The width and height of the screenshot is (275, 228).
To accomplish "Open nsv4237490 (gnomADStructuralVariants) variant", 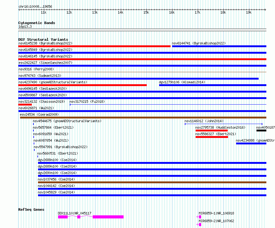I will [53, 82].
